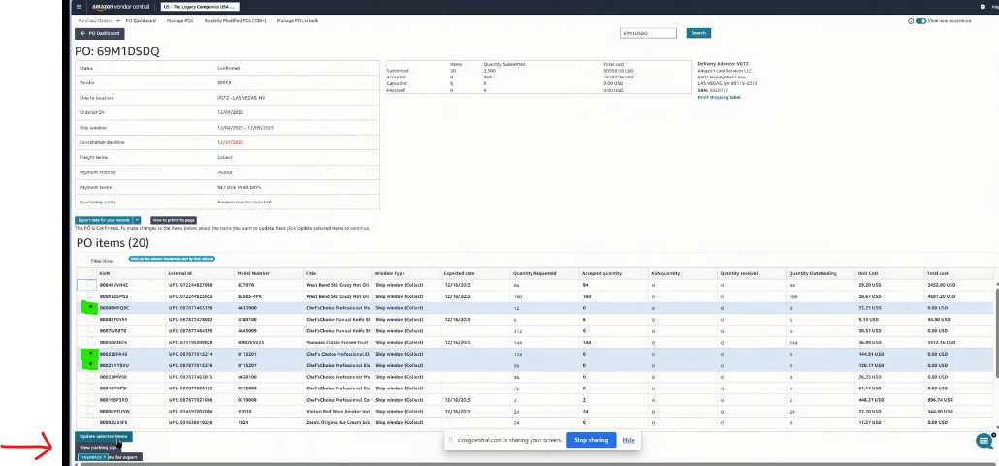Uncheck the row with model 4633900
Screen dimensions: 999x466
point(90,307)
